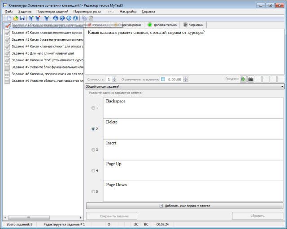
Task: Enable the time limit checkbox
Action: [163, 79]
